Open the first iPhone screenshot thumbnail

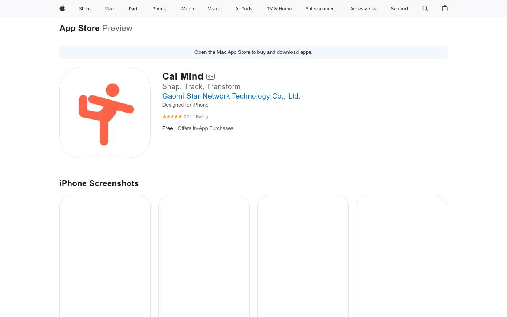[x=105, y=256]
